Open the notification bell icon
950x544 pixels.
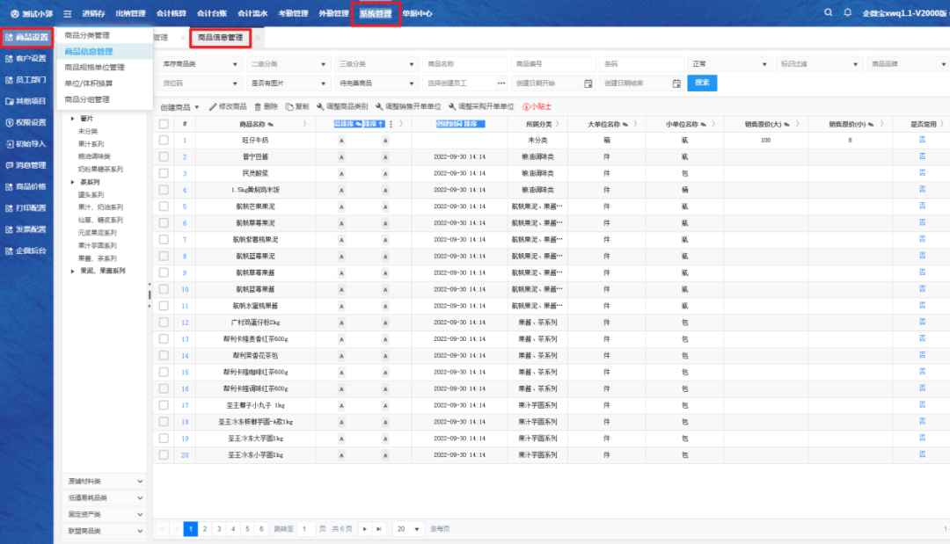(848, 13)
